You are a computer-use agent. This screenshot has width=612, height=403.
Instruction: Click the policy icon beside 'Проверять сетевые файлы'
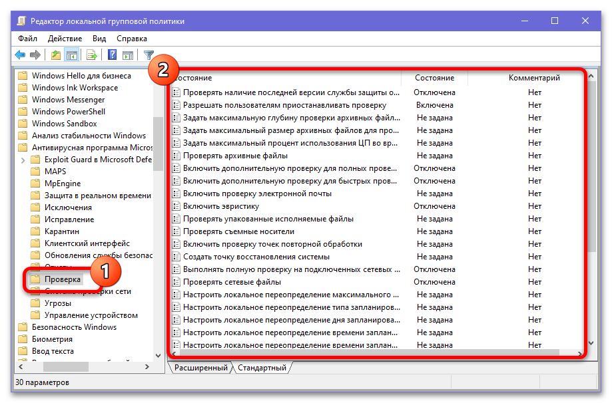pyautogui.click(x=176, y=282)
